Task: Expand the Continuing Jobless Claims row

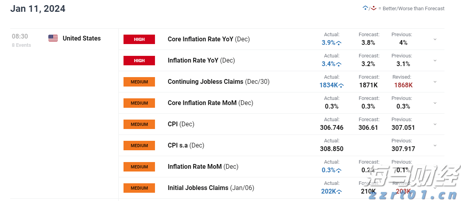Action: pos(435,82)
